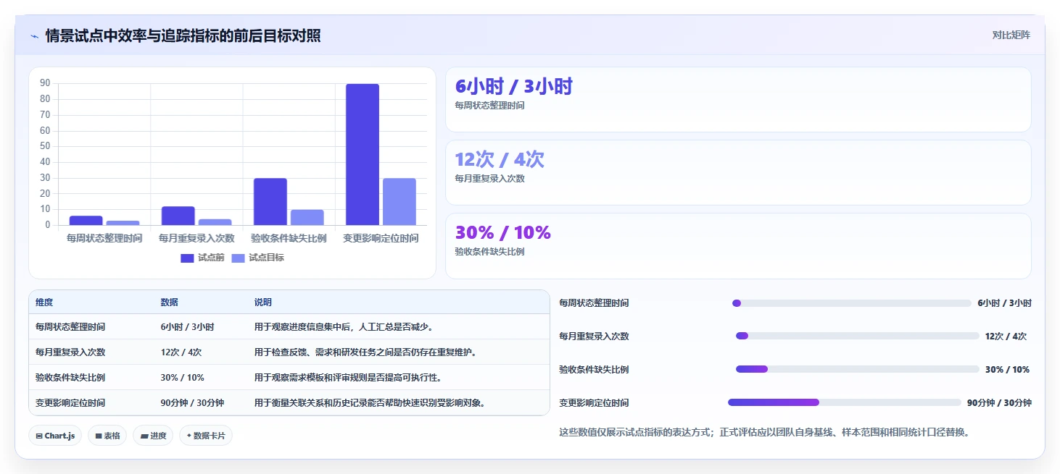Click the 试点目标 bar for 验收条件缺失比例

tap(307, 217)
